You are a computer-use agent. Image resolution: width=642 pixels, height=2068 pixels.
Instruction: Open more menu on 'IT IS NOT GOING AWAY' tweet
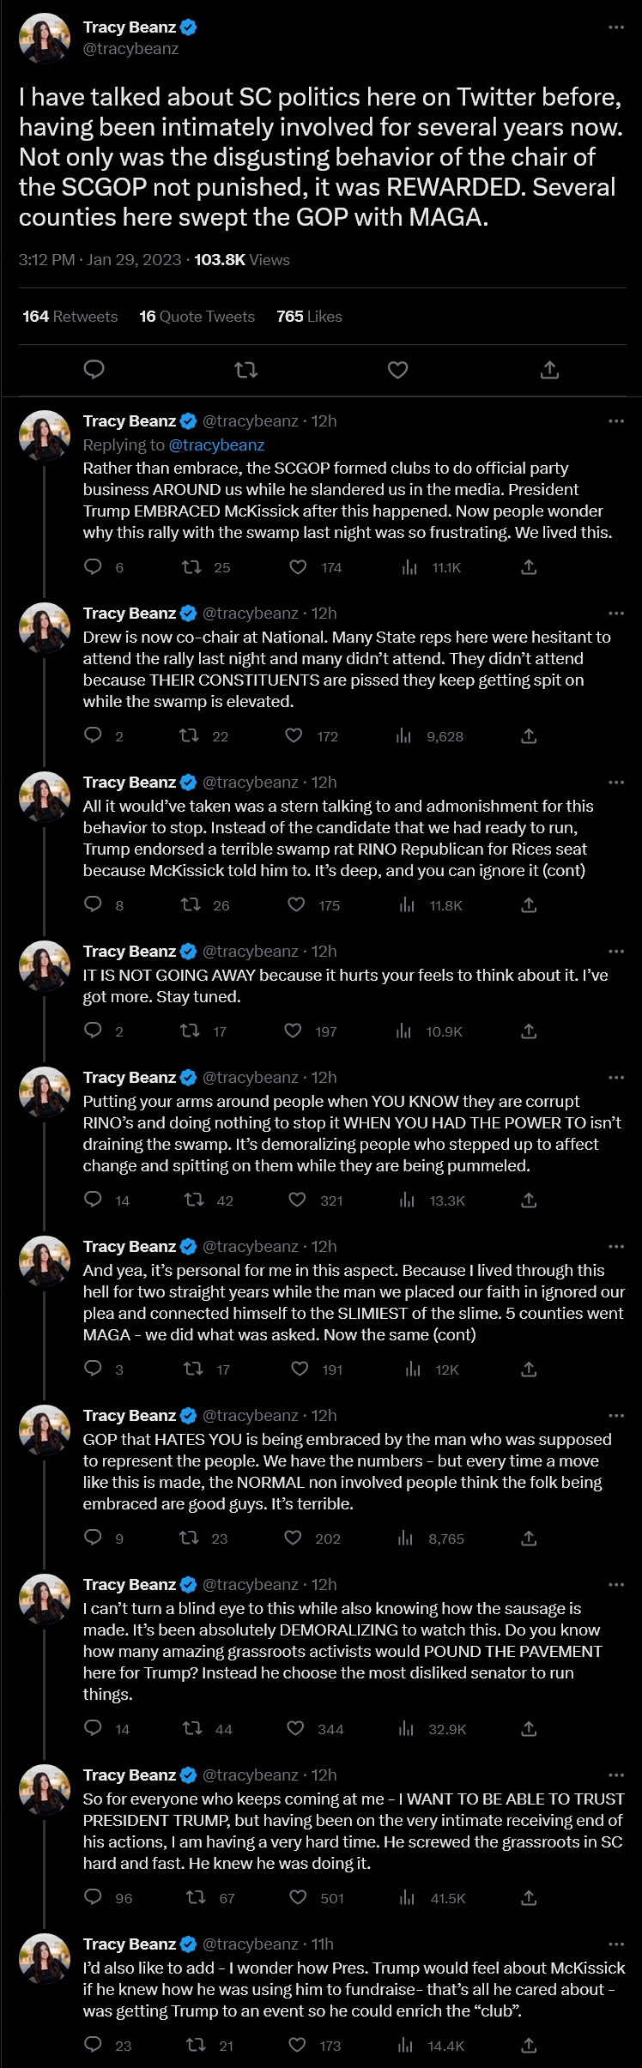coord(615,951)
